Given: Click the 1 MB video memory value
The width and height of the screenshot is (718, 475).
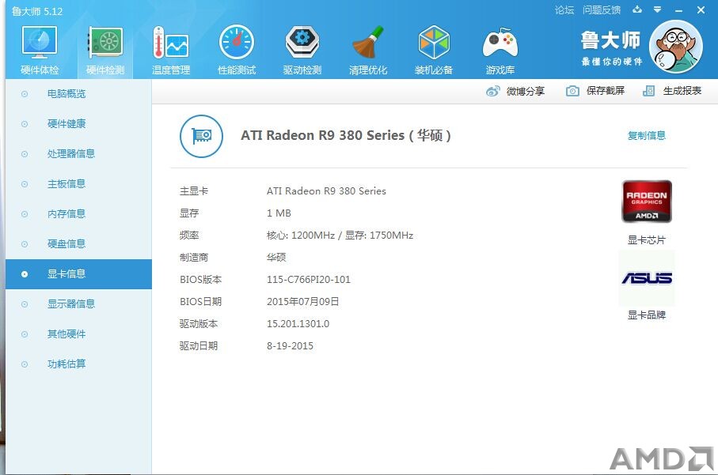Looking at the screenshot, I should click(279, 213).
